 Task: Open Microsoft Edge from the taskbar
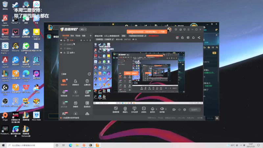click(70, 145)
